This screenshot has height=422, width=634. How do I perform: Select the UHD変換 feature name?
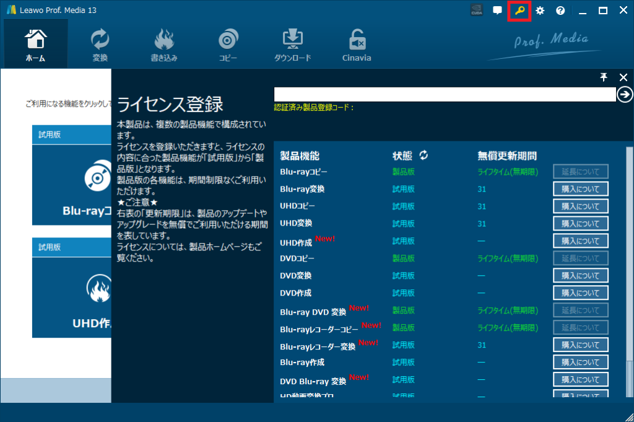click(x=296, y=223)
